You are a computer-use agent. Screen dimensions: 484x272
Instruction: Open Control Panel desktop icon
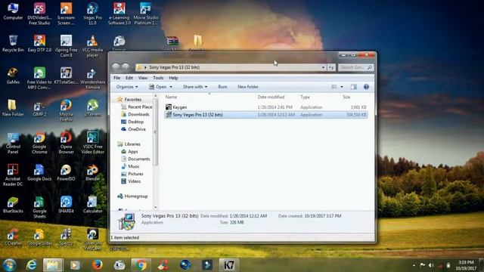tap(13, 143)
